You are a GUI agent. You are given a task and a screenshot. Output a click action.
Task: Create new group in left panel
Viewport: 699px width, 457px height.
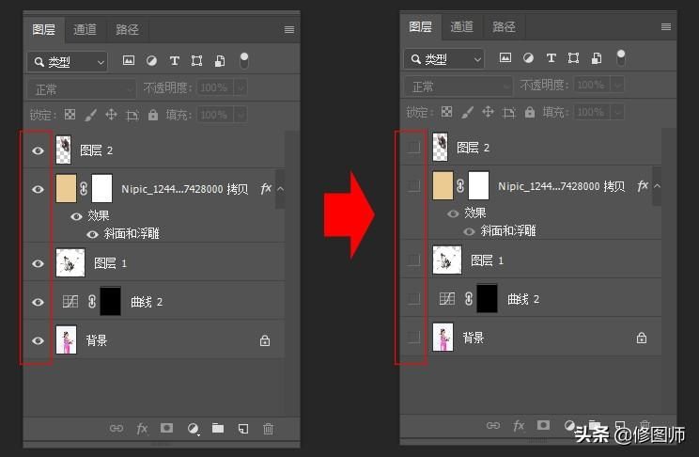(218, 428)
